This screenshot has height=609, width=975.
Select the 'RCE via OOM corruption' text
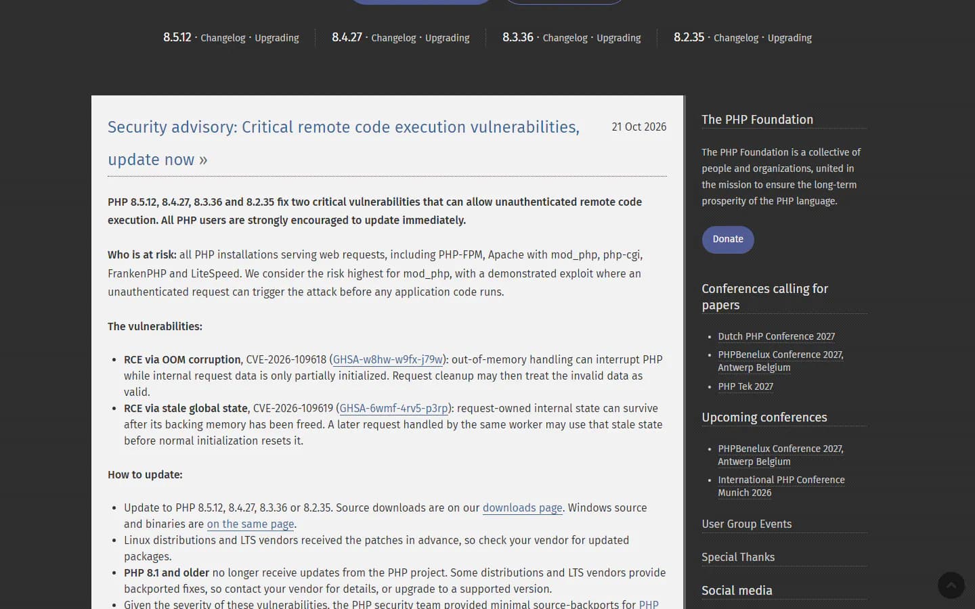(x=182, y=360)
